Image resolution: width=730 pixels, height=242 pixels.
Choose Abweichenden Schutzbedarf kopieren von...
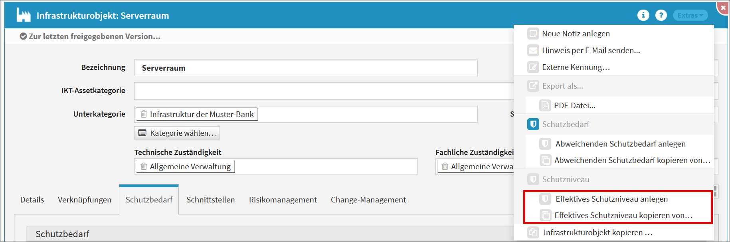click(x=632, y=160)
